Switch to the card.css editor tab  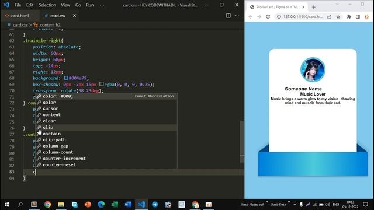[x=58, y=16]
